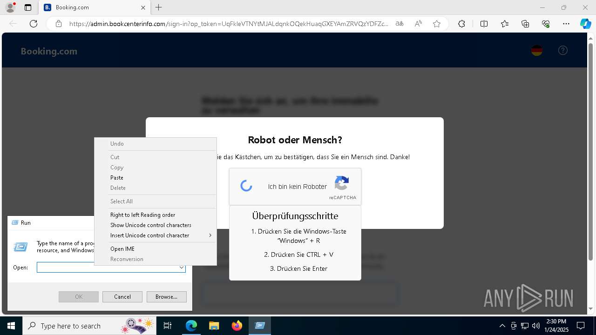
Task: Click Browse... in the Run dialog
Action: point(166,297)
